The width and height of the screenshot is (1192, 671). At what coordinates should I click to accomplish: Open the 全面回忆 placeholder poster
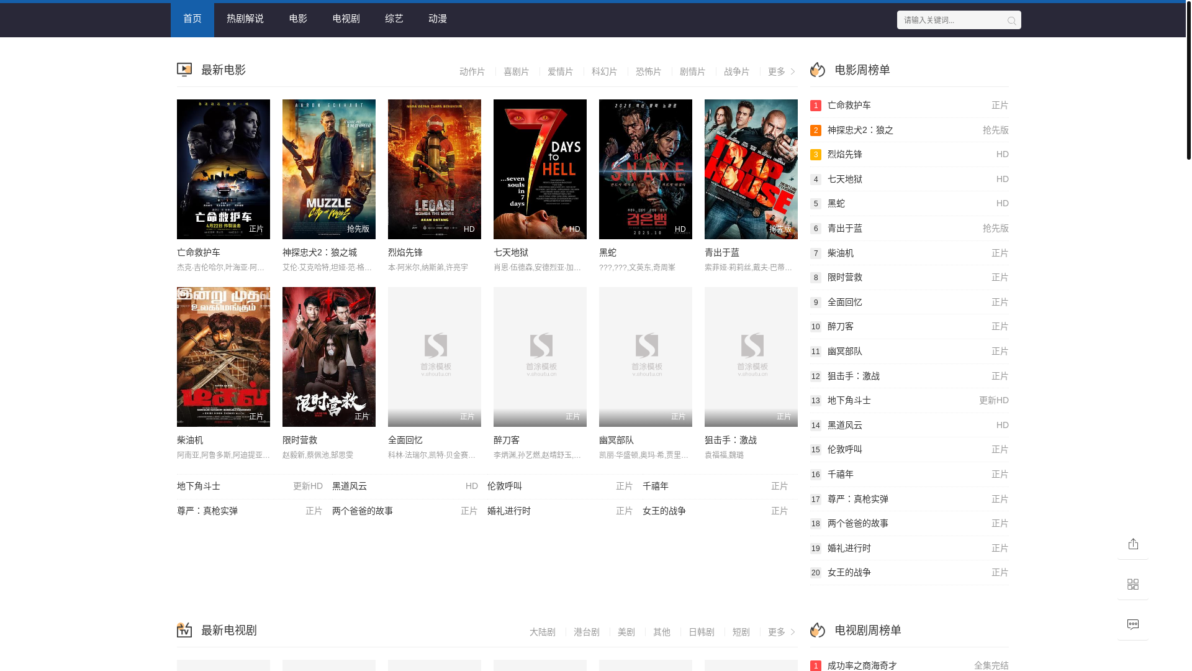tap(435, 357)
